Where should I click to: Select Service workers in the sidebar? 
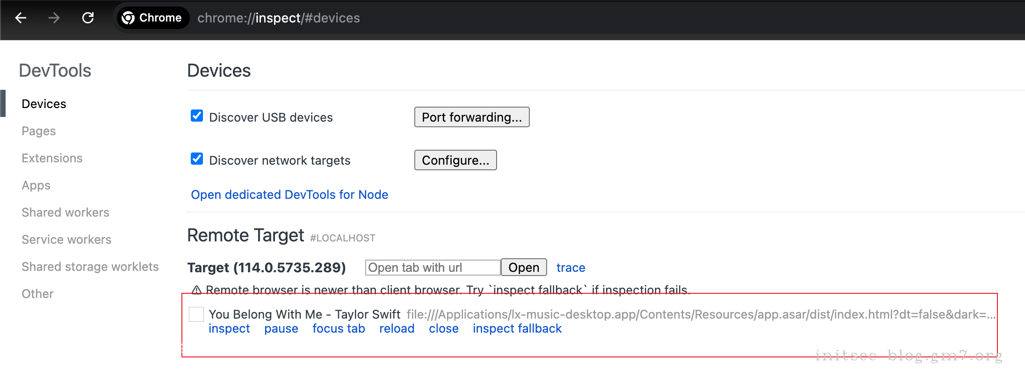(x=66, y=240)
